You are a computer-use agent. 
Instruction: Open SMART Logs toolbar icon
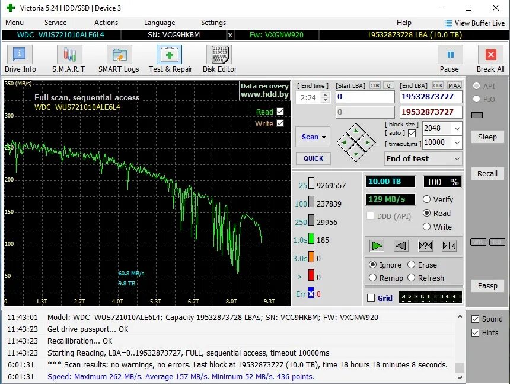(x=119, y=55)
